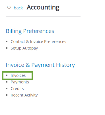Open the Billing Preferences section heading
The image size is (105, 115).
[30, 31]
